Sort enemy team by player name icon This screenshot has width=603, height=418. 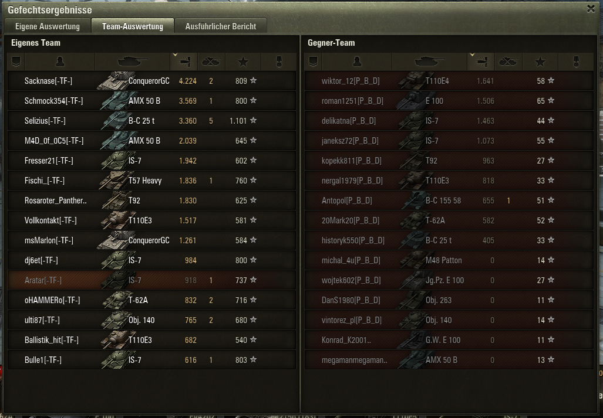(357, 62)
